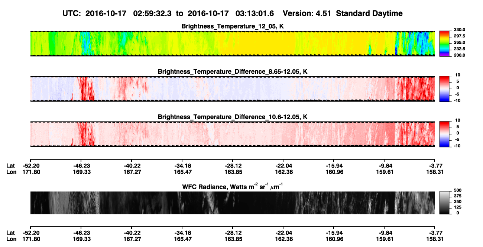Click latitude -46.23 under the 10.6-12.05 panel

[81, 166]
